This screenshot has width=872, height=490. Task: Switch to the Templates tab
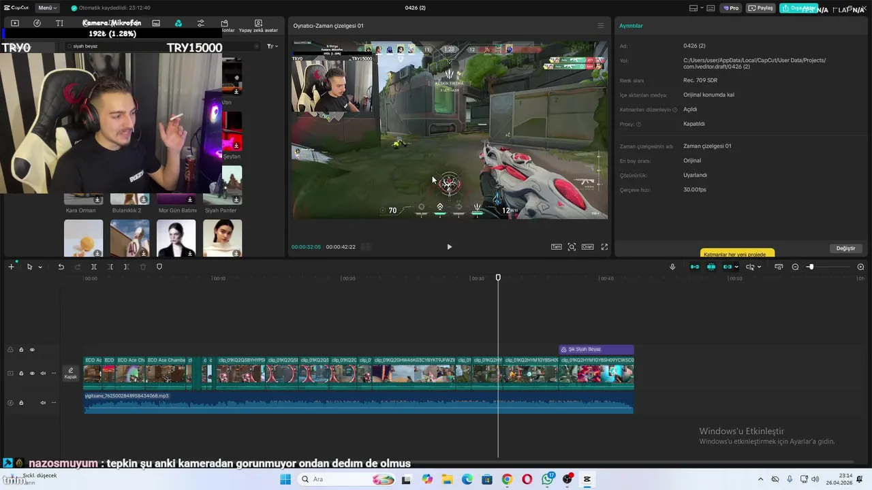tap(224, 23)
